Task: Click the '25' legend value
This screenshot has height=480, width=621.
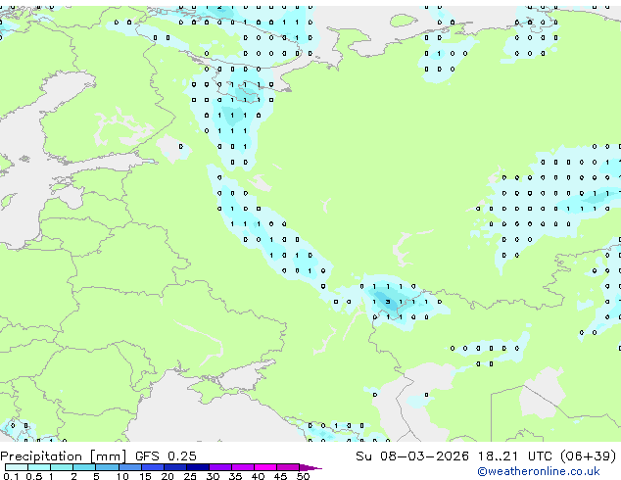Action: (190, 476)
